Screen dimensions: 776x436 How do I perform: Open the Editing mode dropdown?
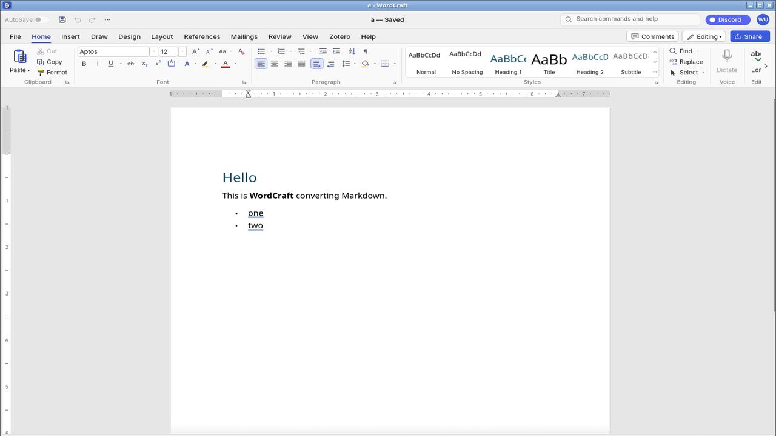pos(704,36)
